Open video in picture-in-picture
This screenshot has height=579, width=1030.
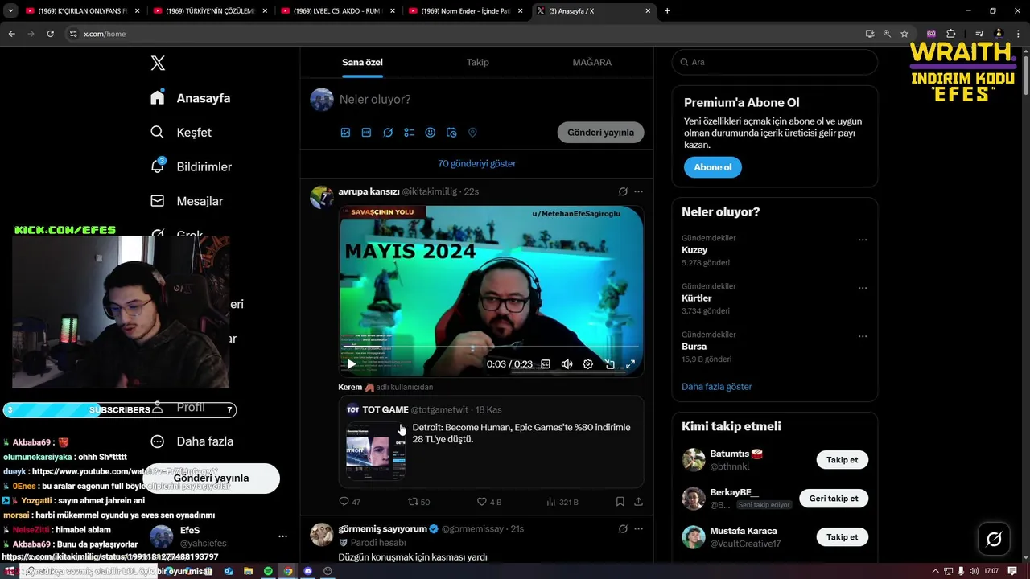point(610,364)
